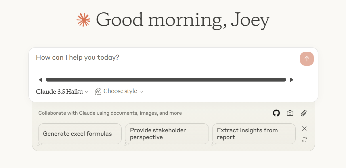Image resolution: width=346 pixels, height=168 pixels.
Task: Click the left scroll arrow
Action: point(41,80)
